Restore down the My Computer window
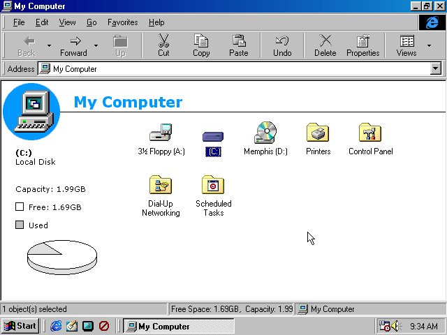 click(427, 6)
